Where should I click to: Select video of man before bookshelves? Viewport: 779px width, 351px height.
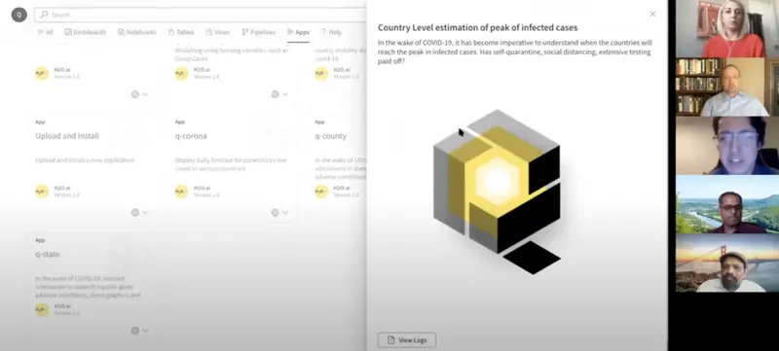(727, 88)
